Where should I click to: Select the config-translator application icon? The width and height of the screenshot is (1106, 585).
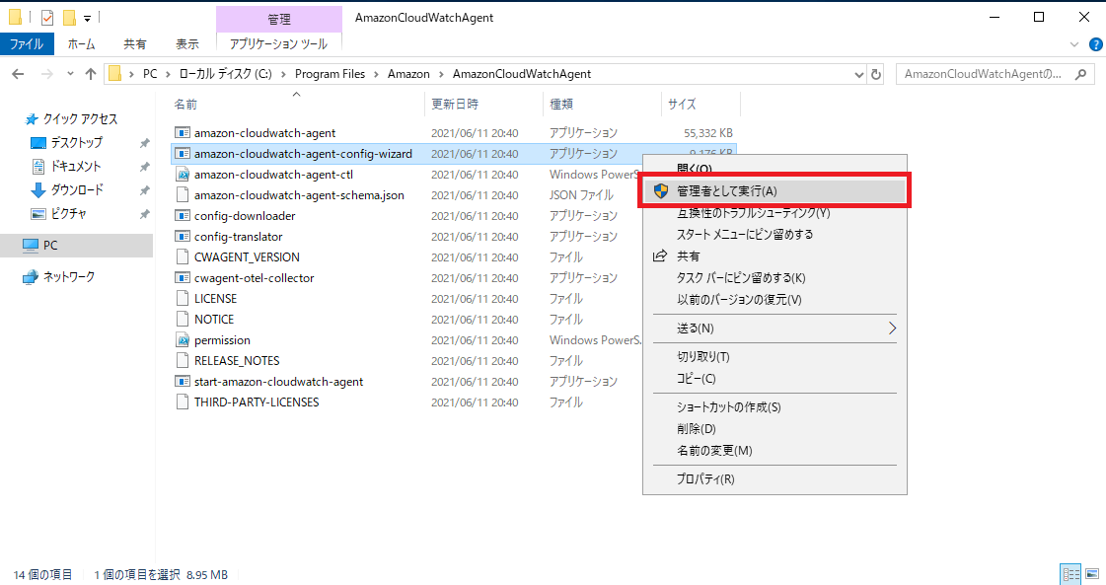182,237
